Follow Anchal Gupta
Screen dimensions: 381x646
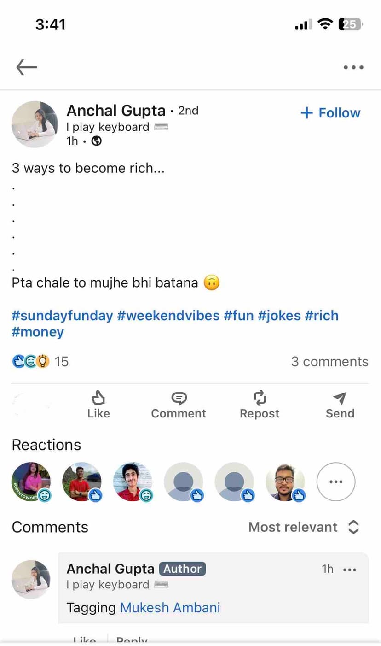330,113
